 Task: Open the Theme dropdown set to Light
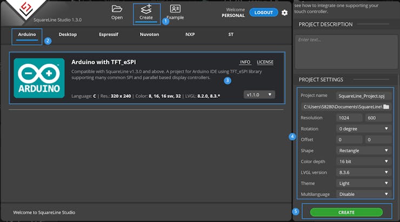363,183
